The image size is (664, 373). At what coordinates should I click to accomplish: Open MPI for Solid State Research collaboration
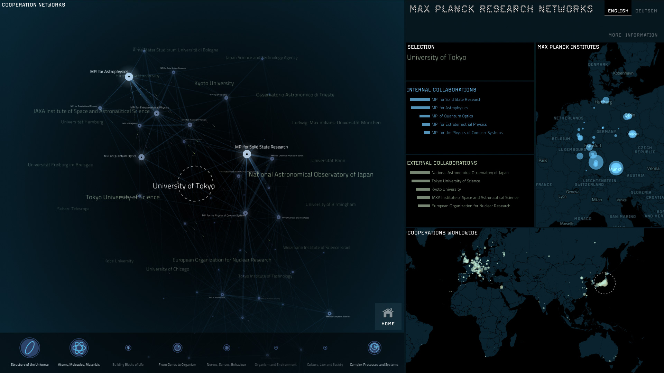pos(456,99)
